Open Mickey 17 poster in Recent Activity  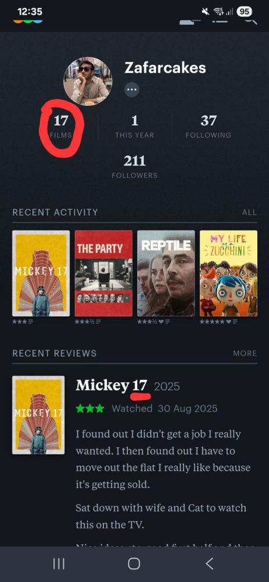point(41,273)
